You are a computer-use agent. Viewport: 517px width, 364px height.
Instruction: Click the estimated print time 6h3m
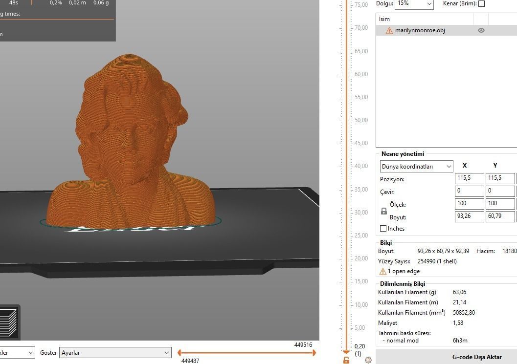[x=460, y=341]
